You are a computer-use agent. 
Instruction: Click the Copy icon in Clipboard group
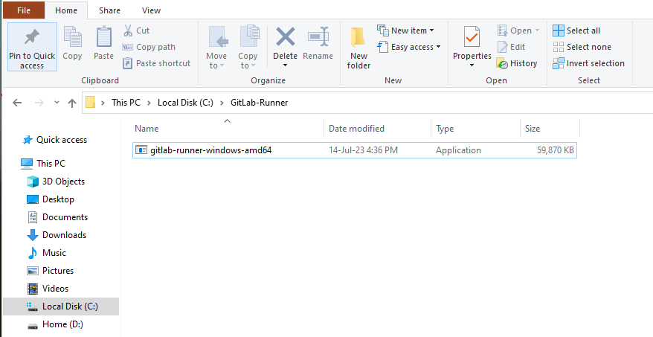coord(72,37)
